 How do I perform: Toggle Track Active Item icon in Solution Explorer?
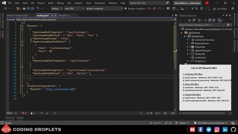click(x=220, y=20)
